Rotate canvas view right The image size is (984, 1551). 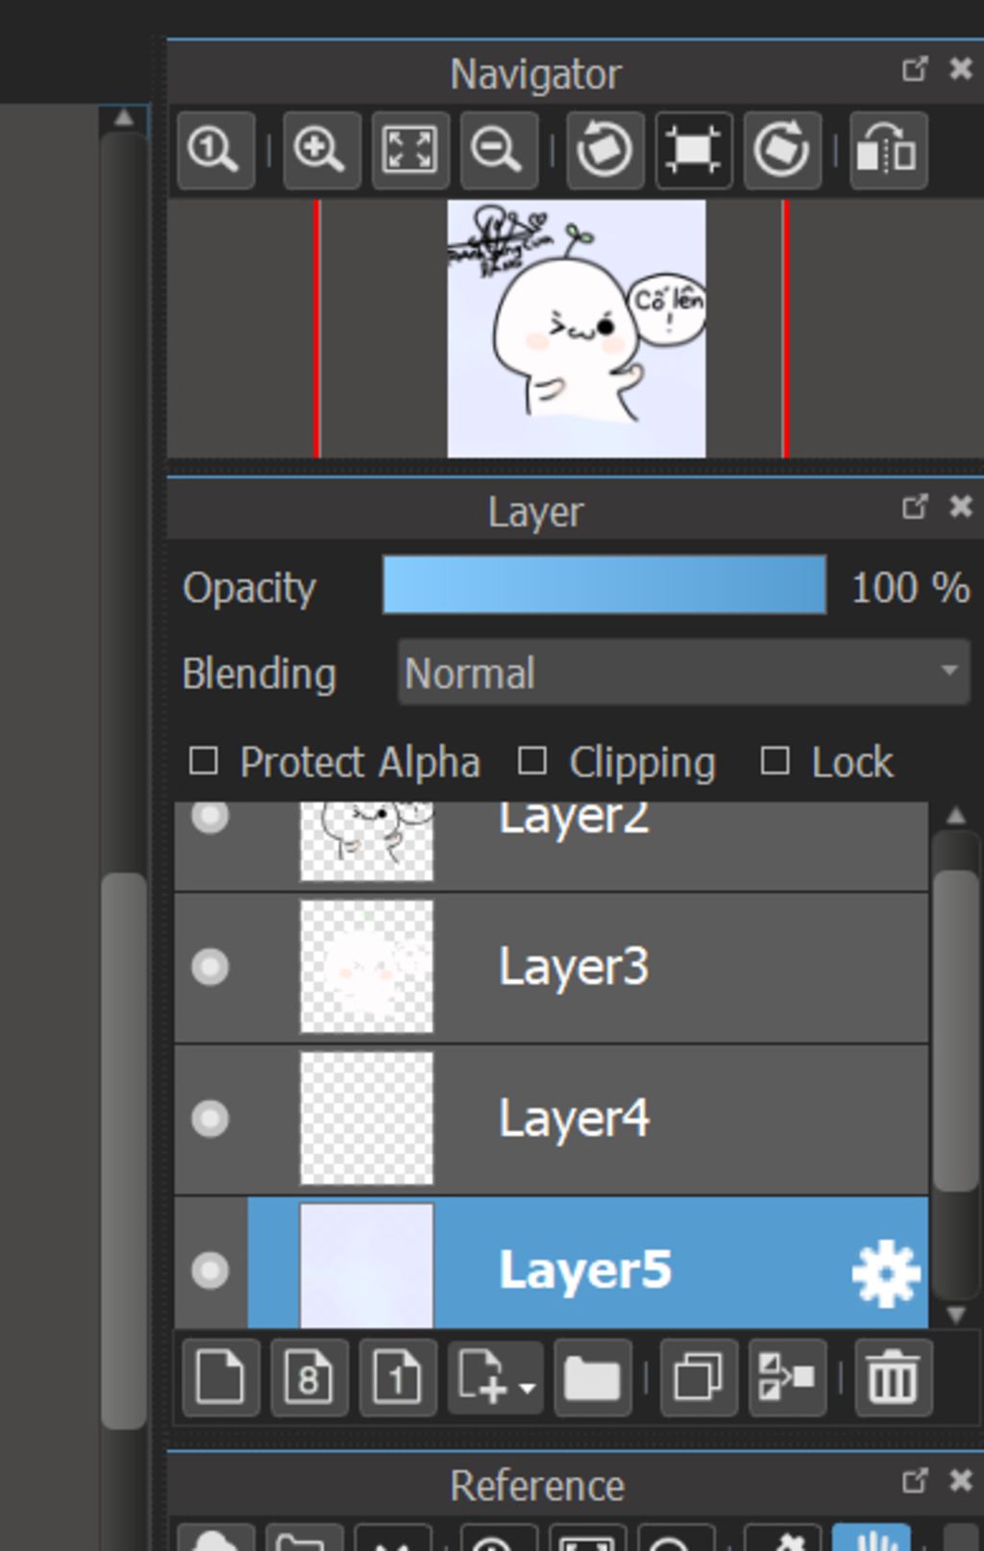click(x=782, y=151)
